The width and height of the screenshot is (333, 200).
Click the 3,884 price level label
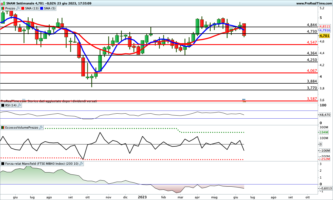click(312, 81)
